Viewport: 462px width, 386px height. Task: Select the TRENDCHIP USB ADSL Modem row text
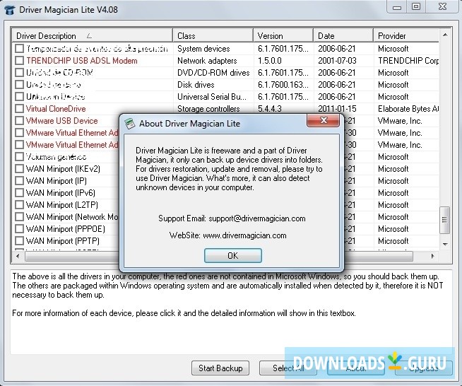(82, 61)
